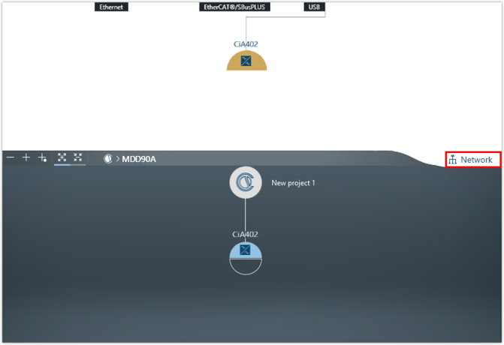Select MDD90A in the breadcrumb
504x345 pixels.
click(x=139, y=159)
